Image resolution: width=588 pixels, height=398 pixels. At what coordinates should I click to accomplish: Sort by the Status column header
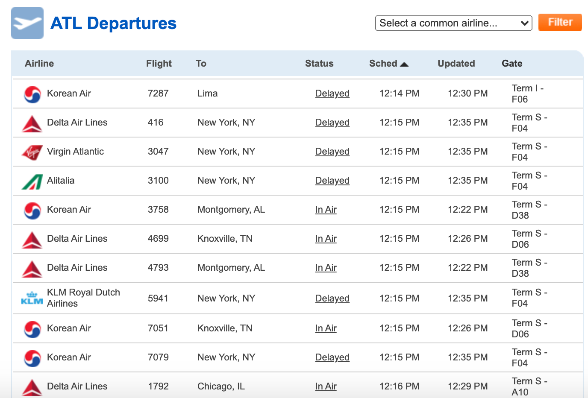319,64
